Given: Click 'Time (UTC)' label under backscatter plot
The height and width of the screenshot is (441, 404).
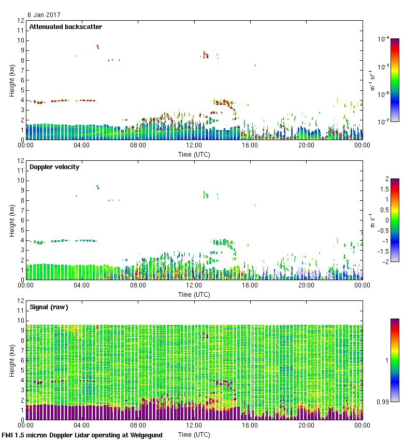Looking at the screenshot, I should pyautogui.click(x=194, y=155).
